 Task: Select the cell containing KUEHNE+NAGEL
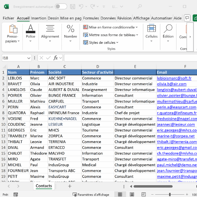pyautogui.click(x=65, y=119)
